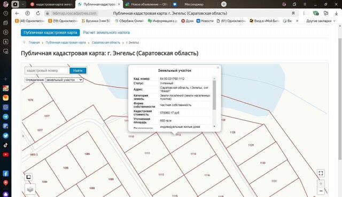Screen dimensions: 342x197
Task: Close the land parcel info popup
Action: tap(218, 68)
